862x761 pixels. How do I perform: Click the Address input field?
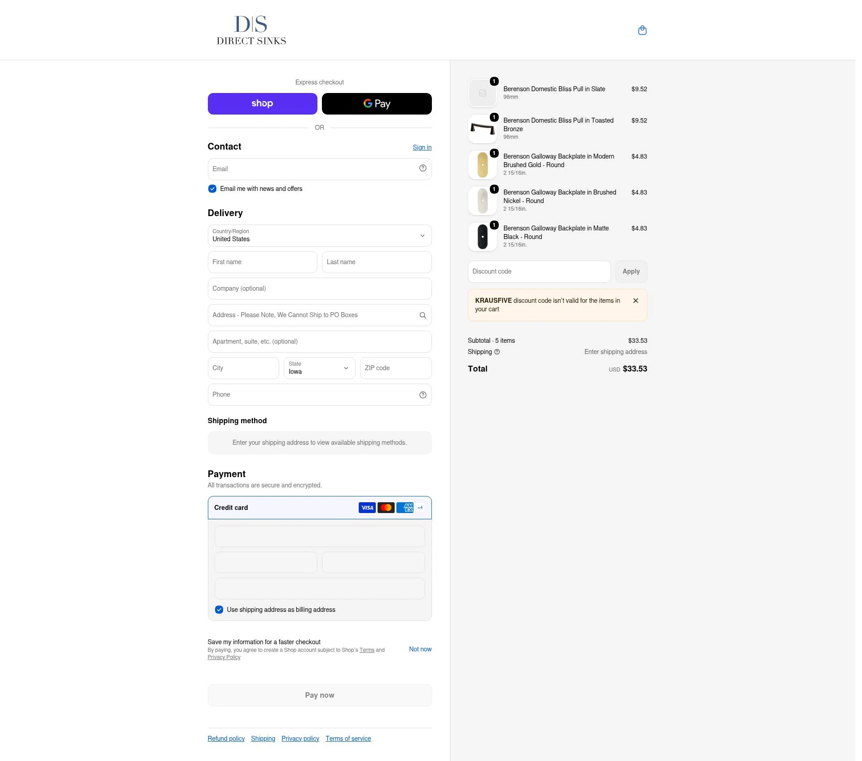pos(320,315)
